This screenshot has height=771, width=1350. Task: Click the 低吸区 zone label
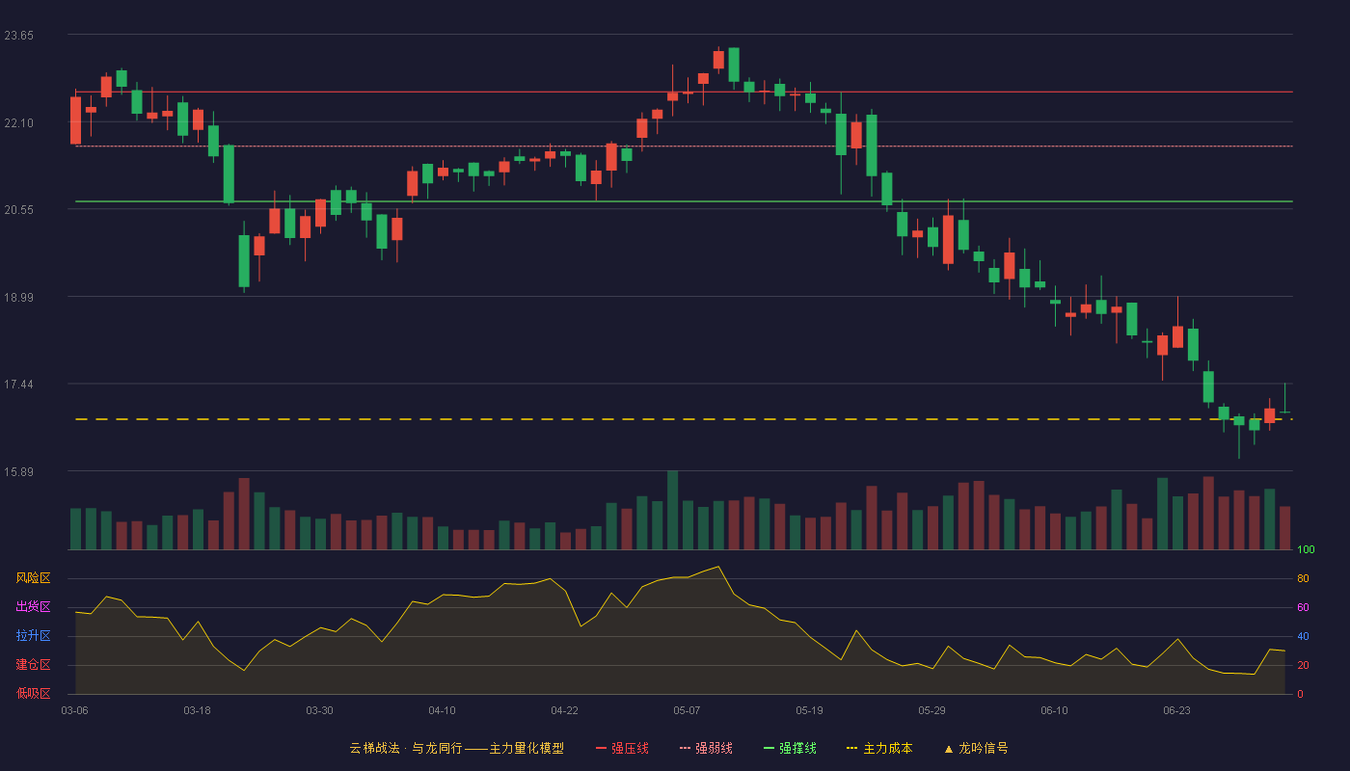(33, 693)
